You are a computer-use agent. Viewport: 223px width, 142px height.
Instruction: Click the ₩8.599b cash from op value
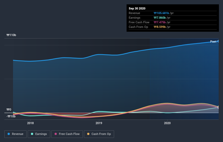pyautogui.click(x=159, y=27)
